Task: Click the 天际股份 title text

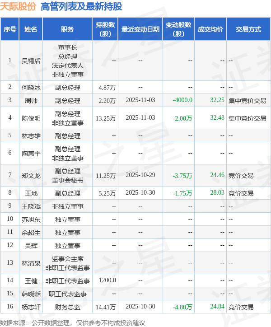Action: coord(18,6)
